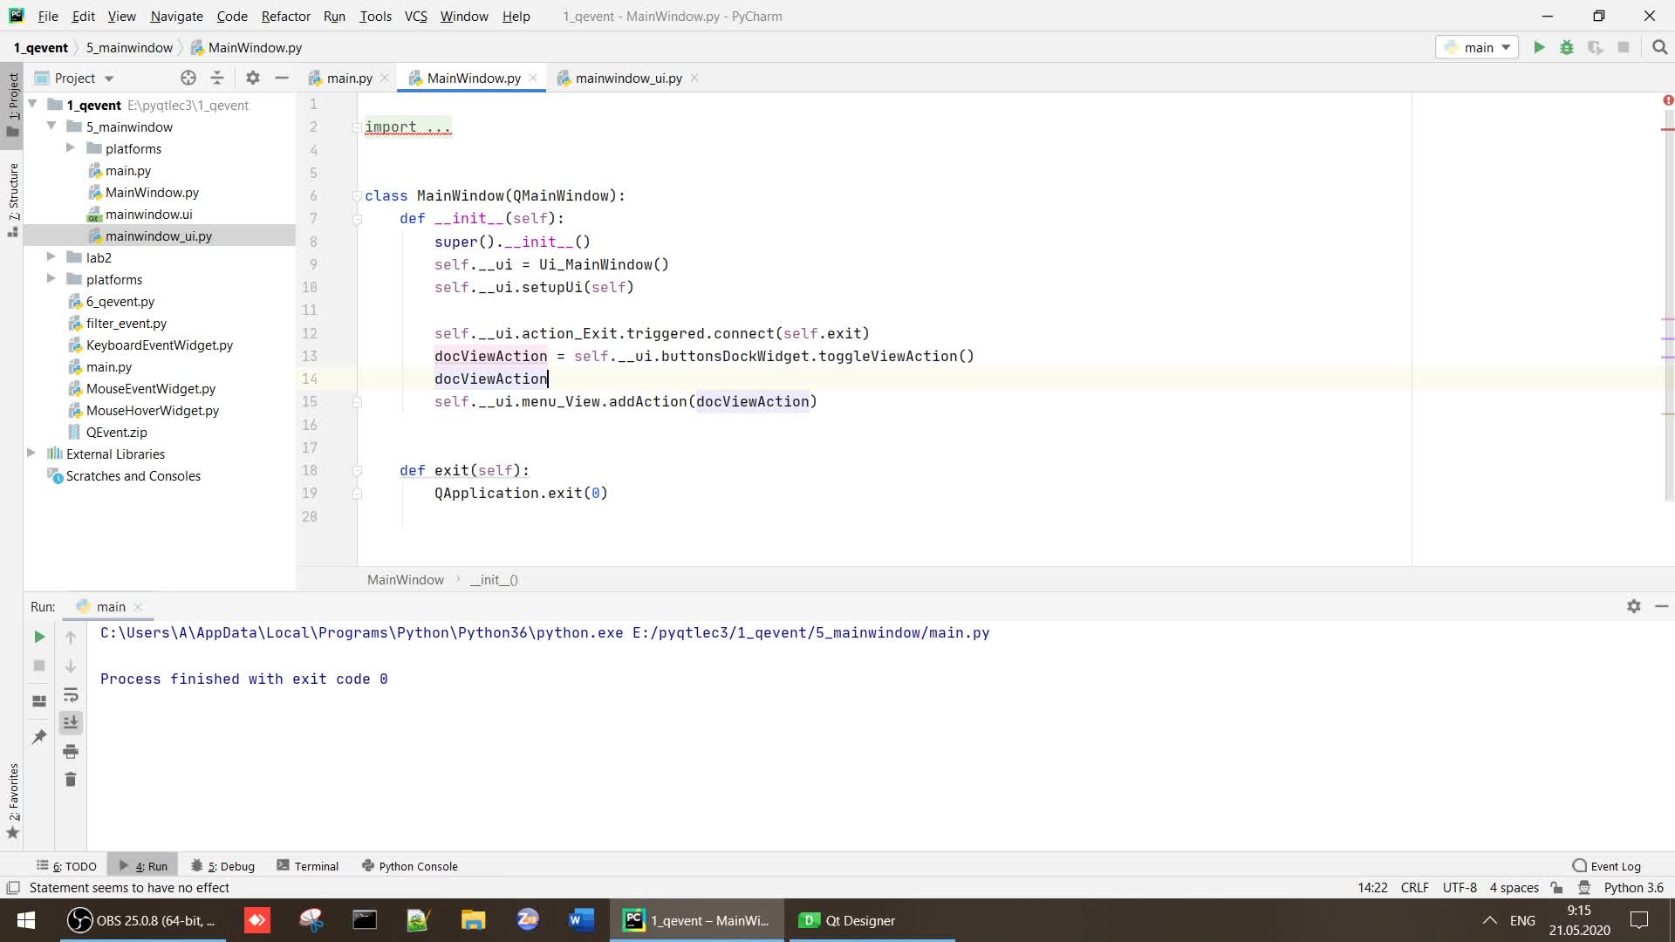Click the error indicator in editor gutter
This screenshot has width=1675, height=942.
pyautogui.click(x=1668, y=101)
